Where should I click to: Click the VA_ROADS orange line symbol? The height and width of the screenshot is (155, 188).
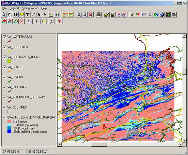[9, 71]
